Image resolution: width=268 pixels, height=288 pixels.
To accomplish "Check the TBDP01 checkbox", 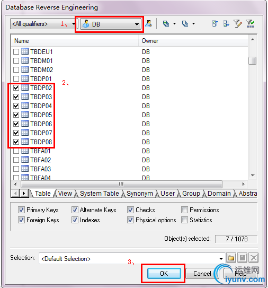I will click(x=16, y=79).
